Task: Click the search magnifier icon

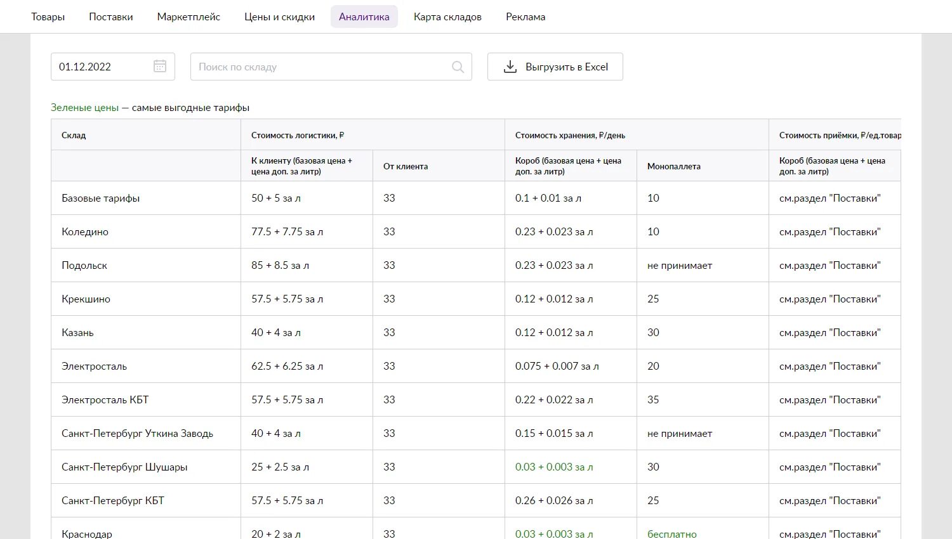Action: coord(458,67)
